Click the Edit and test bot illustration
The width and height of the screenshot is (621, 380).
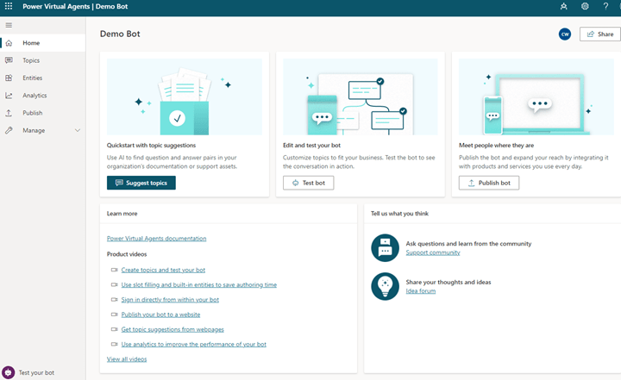coord(361,97)
